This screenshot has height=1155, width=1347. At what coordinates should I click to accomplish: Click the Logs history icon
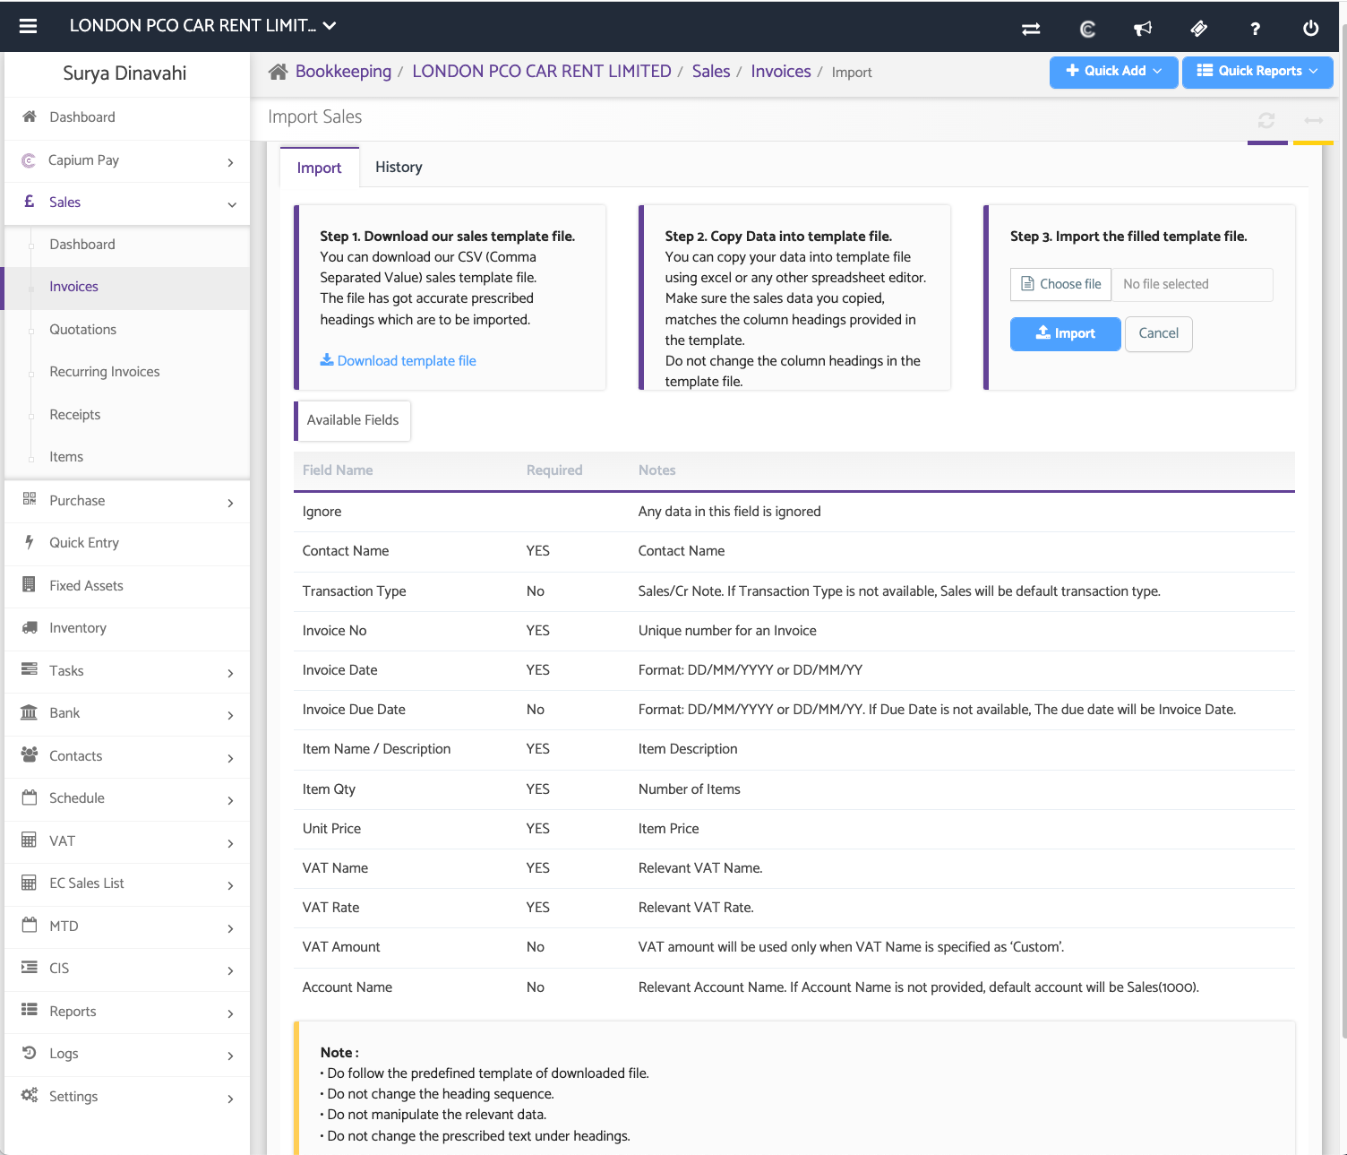(30, 1053)
